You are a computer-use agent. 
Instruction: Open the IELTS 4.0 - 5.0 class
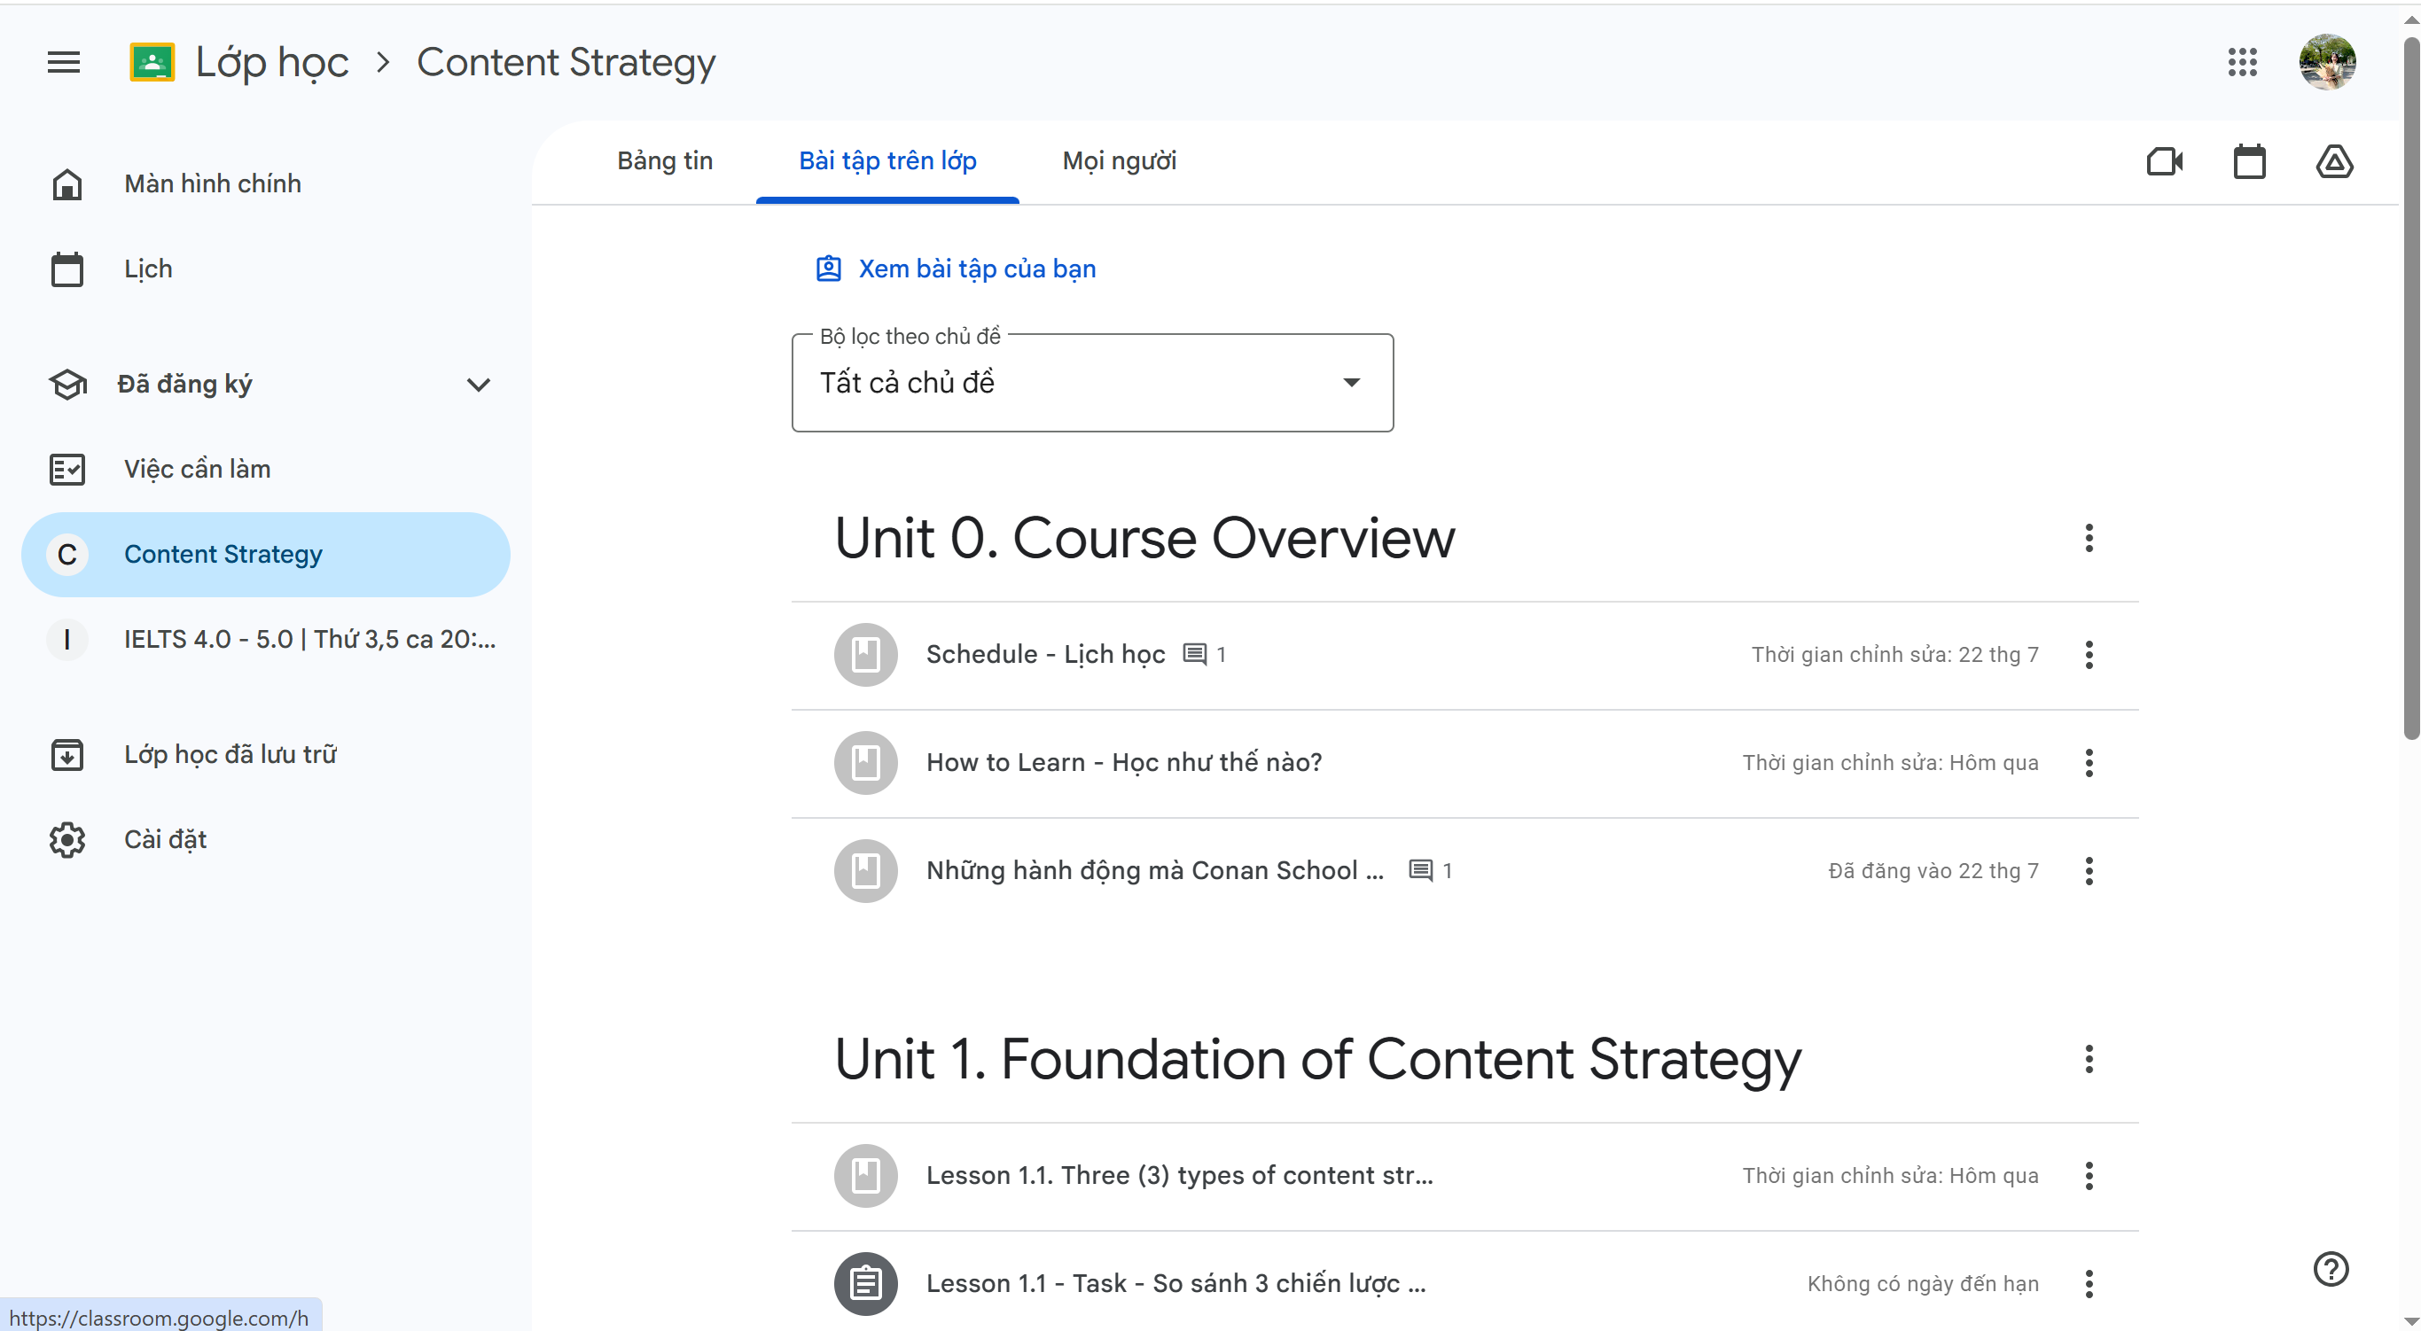(x=308, y=640)
